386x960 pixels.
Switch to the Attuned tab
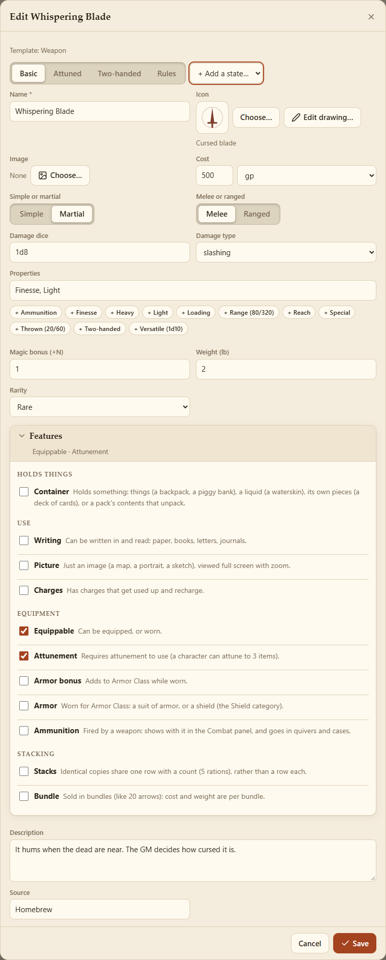pos(68,74)
